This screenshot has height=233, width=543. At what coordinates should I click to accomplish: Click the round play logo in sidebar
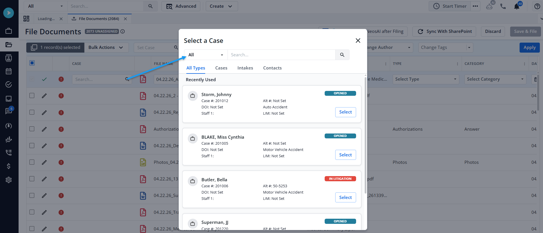click(x=9, y=13)
